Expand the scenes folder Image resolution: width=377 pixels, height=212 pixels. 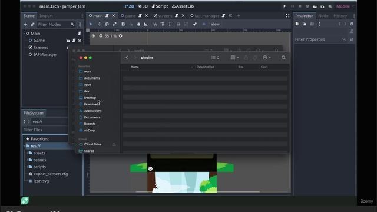point(27,160)
